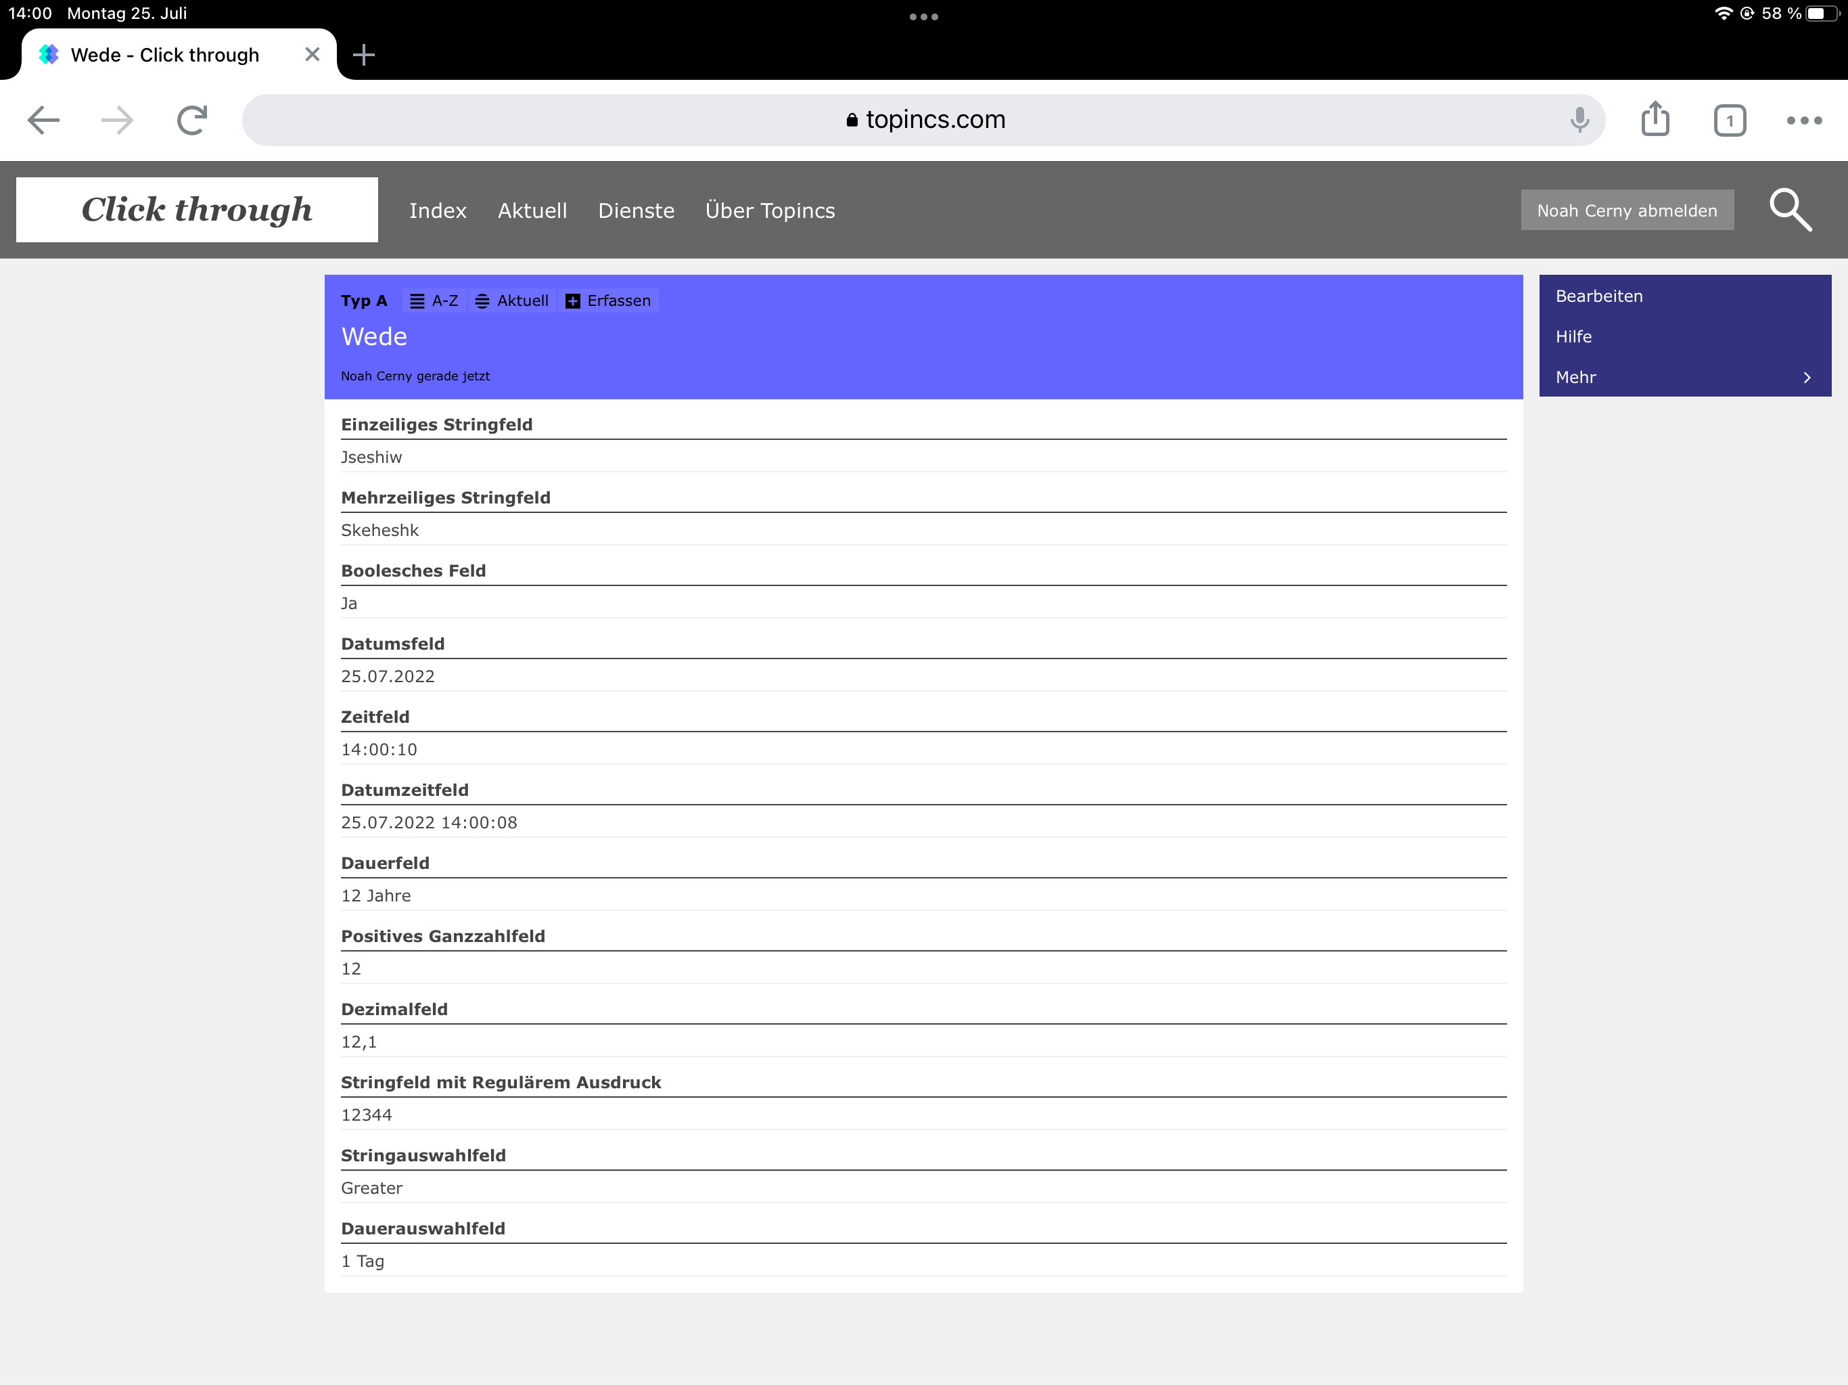This screenshot has width=1848, height=1386.
Task: Open a new tab with plus icon
Action: pos(363,55)
